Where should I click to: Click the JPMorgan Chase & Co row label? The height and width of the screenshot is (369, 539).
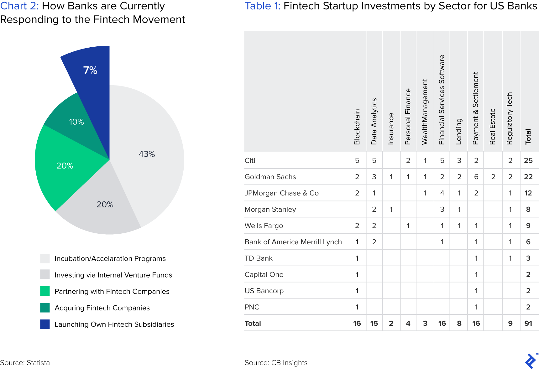click(x=281, y=193)
